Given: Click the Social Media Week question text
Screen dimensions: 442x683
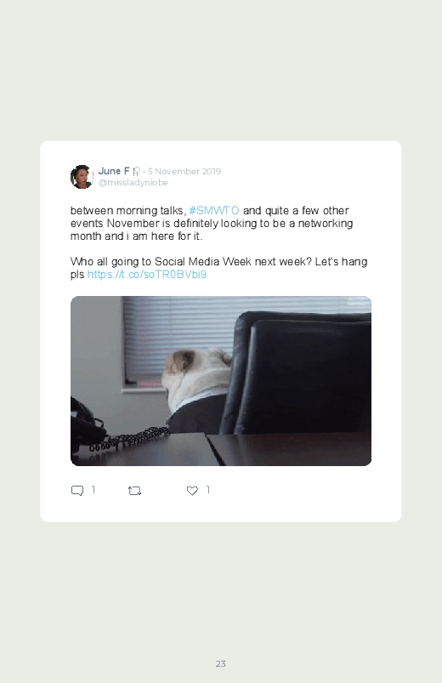Looking at the screenshot, I should 218,268.
